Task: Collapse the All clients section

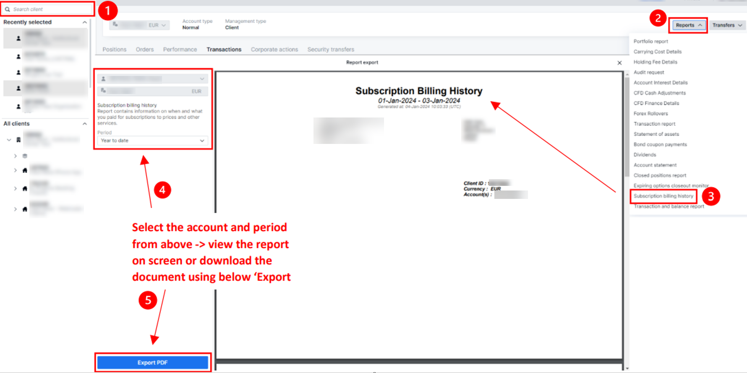Action: (x=85, y=124)
